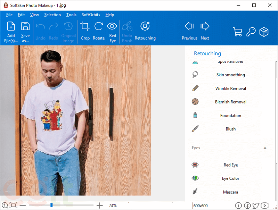The height and width of the screenshot is (210, 278).
Task: Open the YouTube link icon
Action: pyautogui.click(x=264, y=205)
